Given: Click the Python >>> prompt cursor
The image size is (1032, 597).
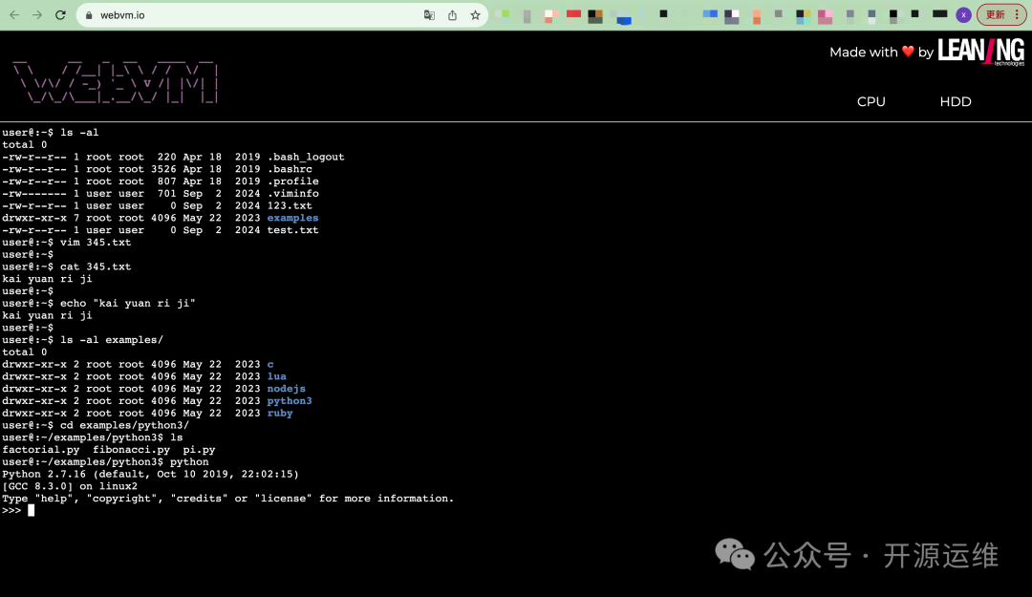Looking at the screenshot, I should pos(31,511).
